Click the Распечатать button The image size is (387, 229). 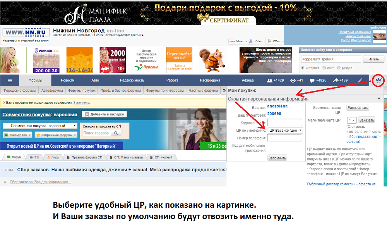[x=358, y=108]
